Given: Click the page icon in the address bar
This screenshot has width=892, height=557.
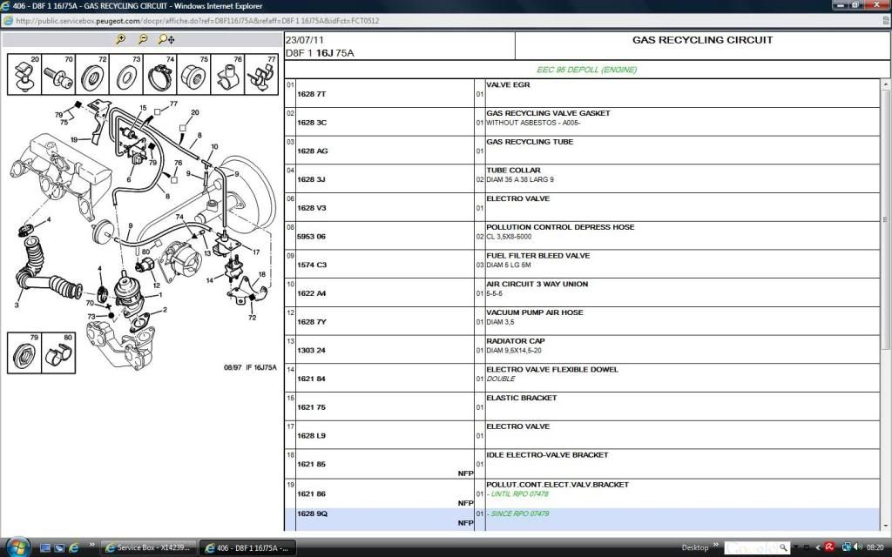Looking at the screenshot, I should coord(8,21).
